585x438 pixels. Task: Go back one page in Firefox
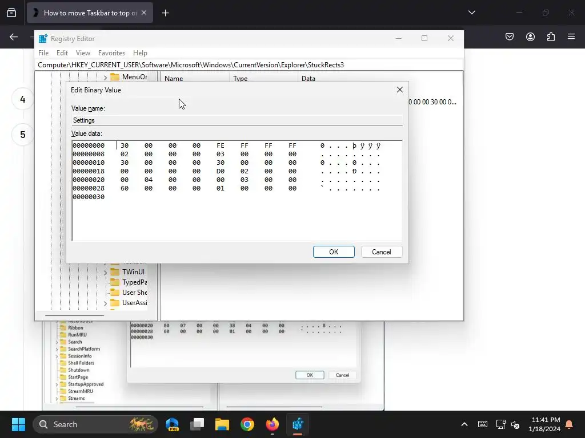14,37
